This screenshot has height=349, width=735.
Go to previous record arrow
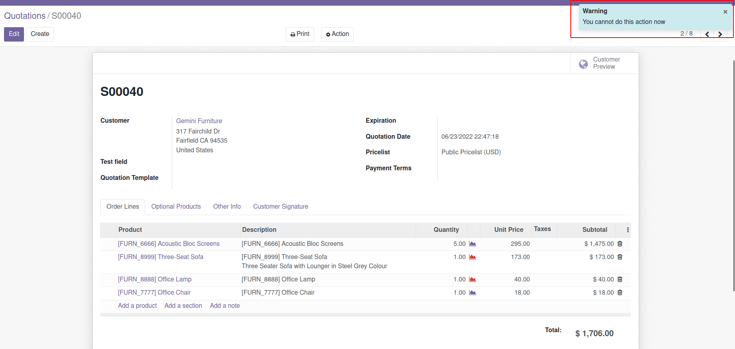[707, 34]
